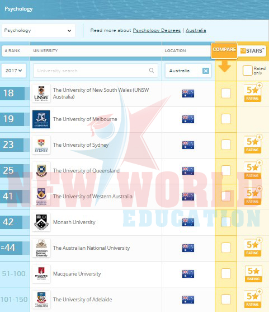Click the Macquarie University logo
The image size is (269, 312).
click(x=41, y=274)
